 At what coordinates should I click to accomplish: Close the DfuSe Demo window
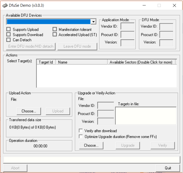click(174, 5)
